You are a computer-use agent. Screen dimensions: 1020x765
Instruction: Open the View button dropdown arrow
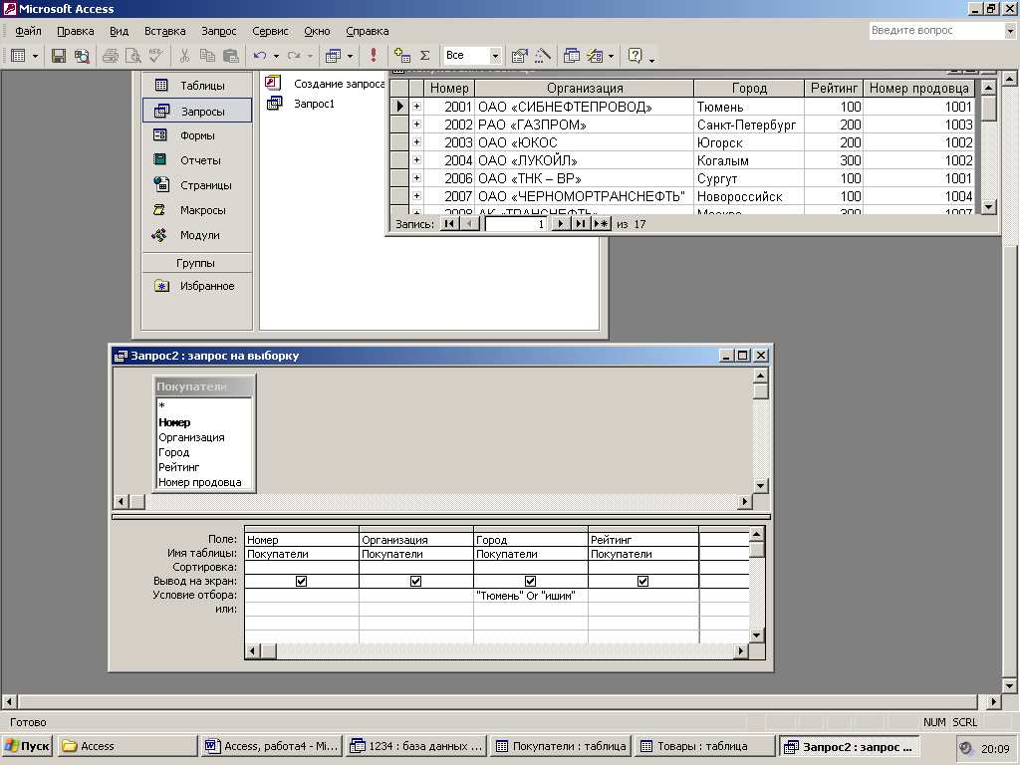click(35, 56)
